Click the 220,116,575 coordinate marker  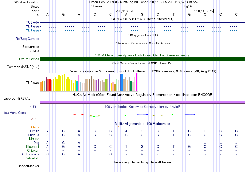coord(203,11)
